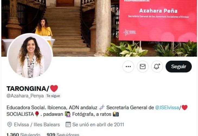The width and height of the screenshot is (198, 136).
Task: Click the envelope message icon
Action: tap(143, 66)
